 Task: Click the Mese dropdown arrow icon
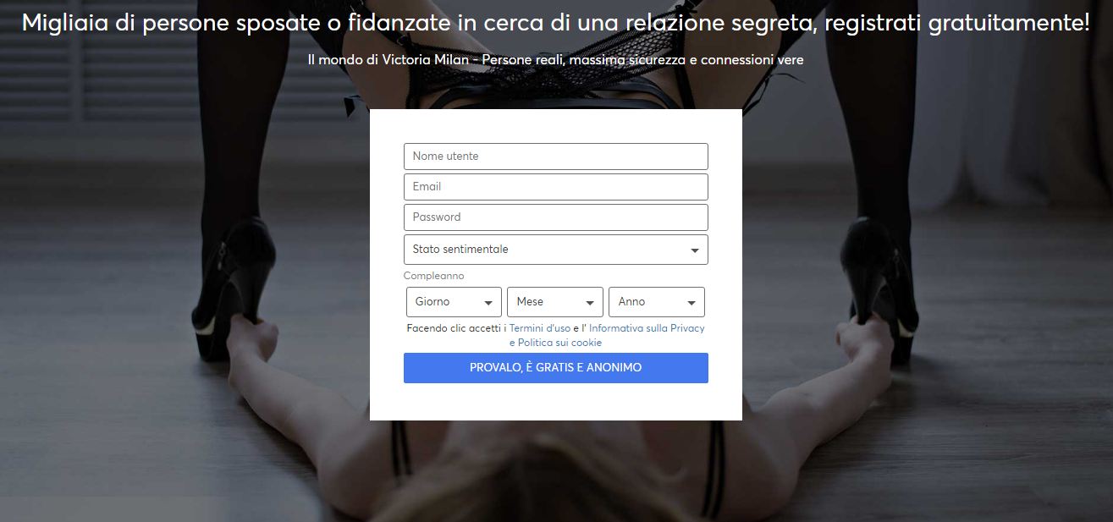[590, 303]
